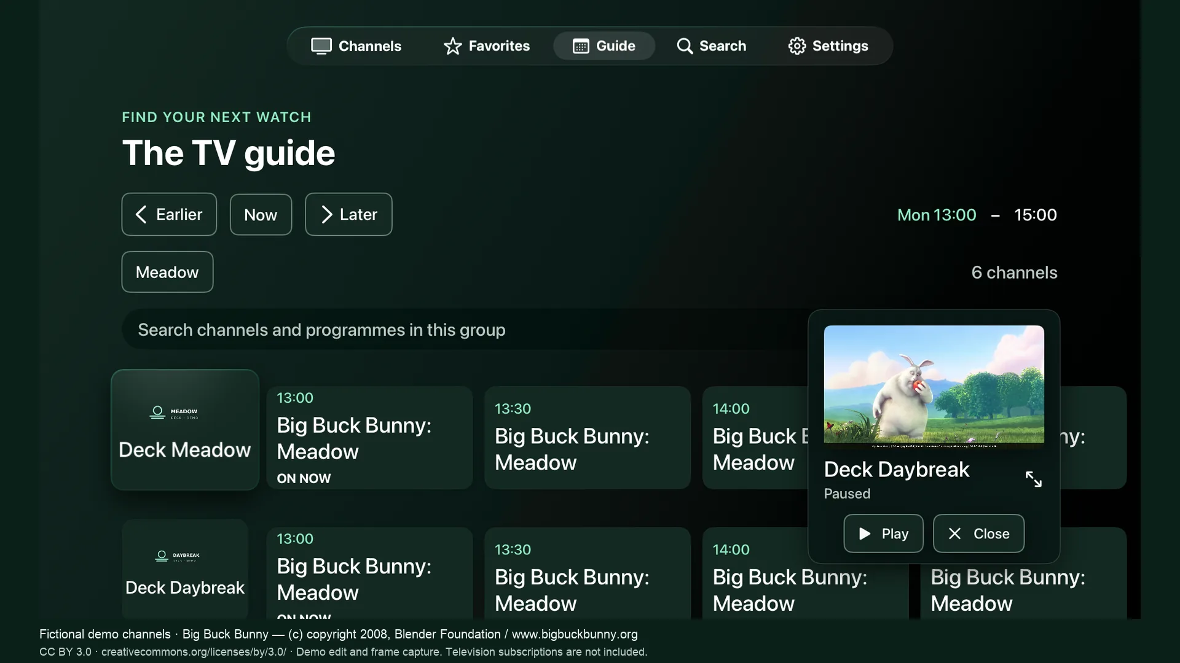1180x663 pixels.
Task: Play the paused Deck Daybreak stream
Action: pyautogui.click(x=883, y=533)
